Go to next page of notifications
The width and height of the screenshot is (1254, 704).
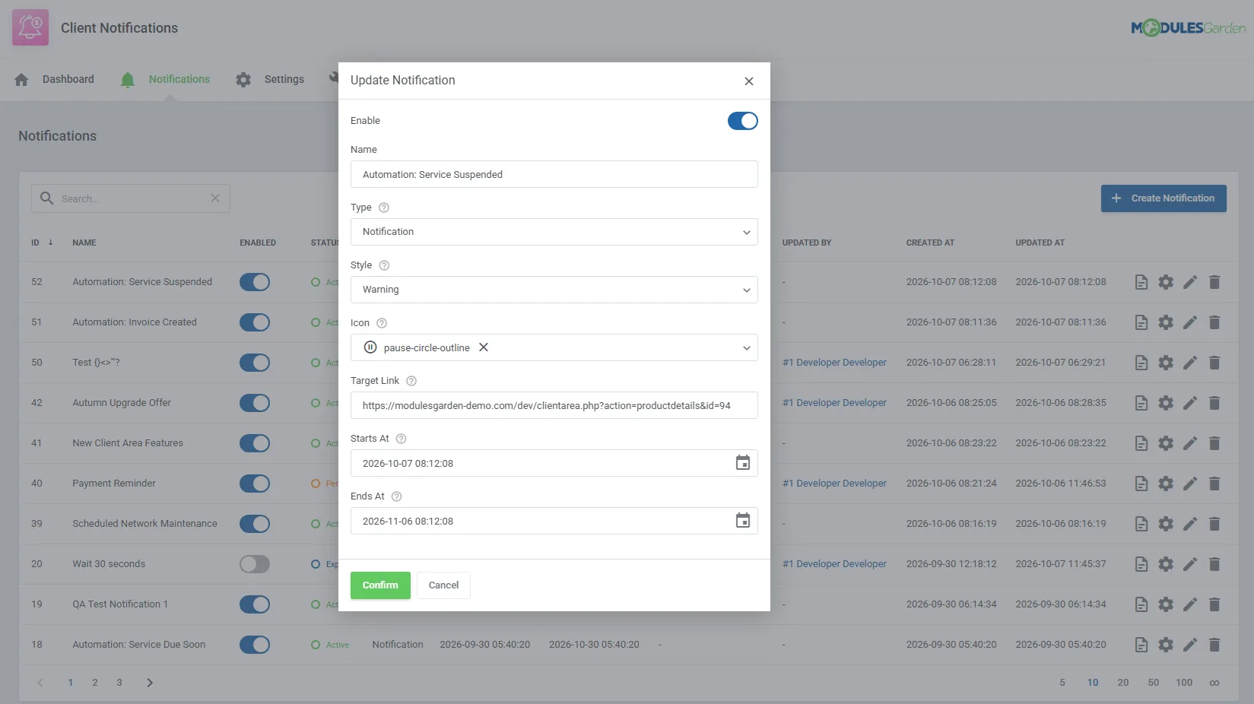(150, 683)
